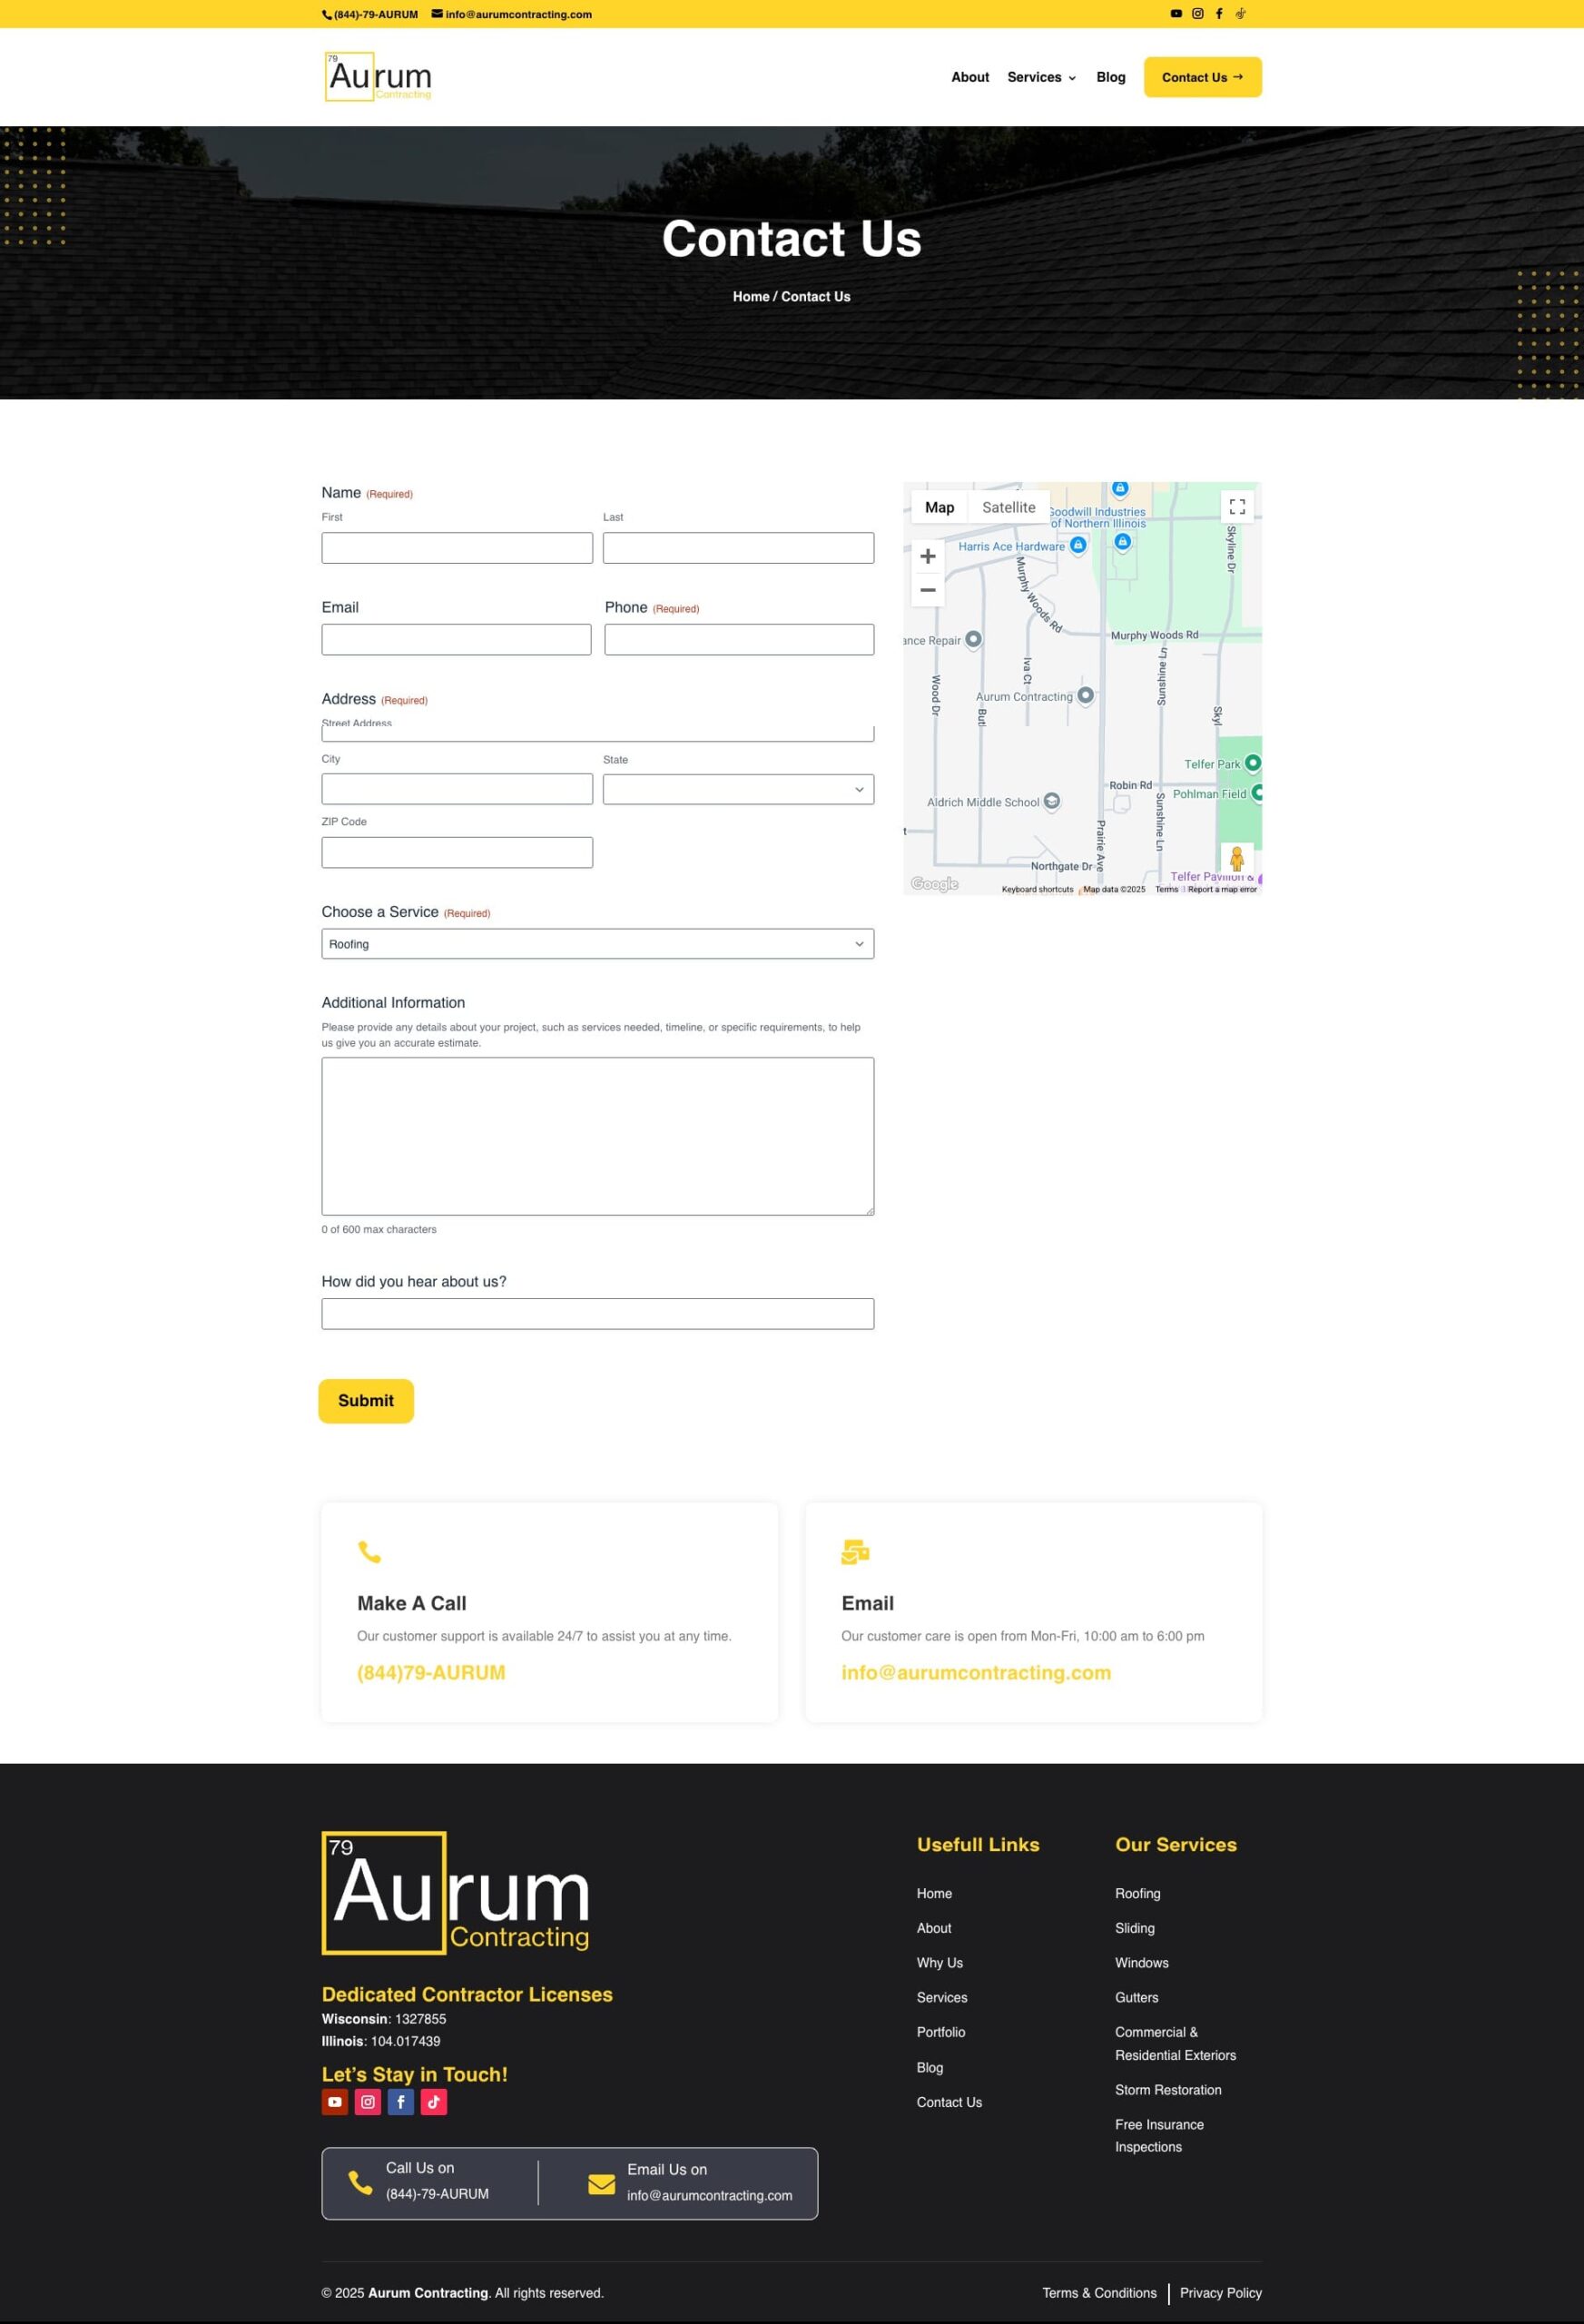Click the Last name input field
The height and width of the screenshot is (2324, 1584).
pyautogui.click(x=738, y=548)
